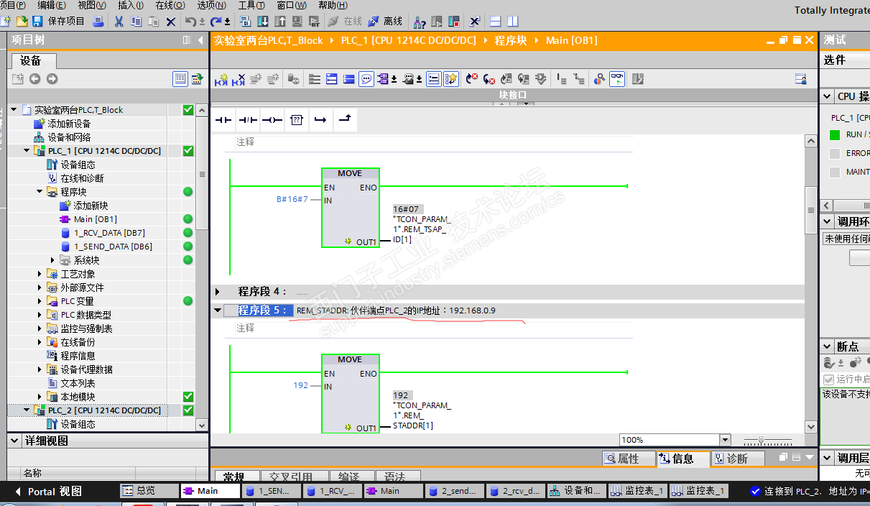
Task: Click the Navigate forward arrow in project tree
Action: pos(52,79)
